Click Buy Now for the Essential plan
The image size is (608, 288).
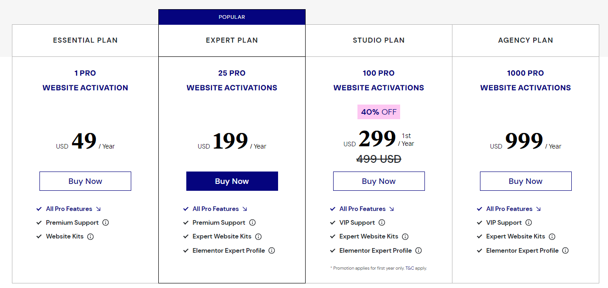[x=85, y=181]
